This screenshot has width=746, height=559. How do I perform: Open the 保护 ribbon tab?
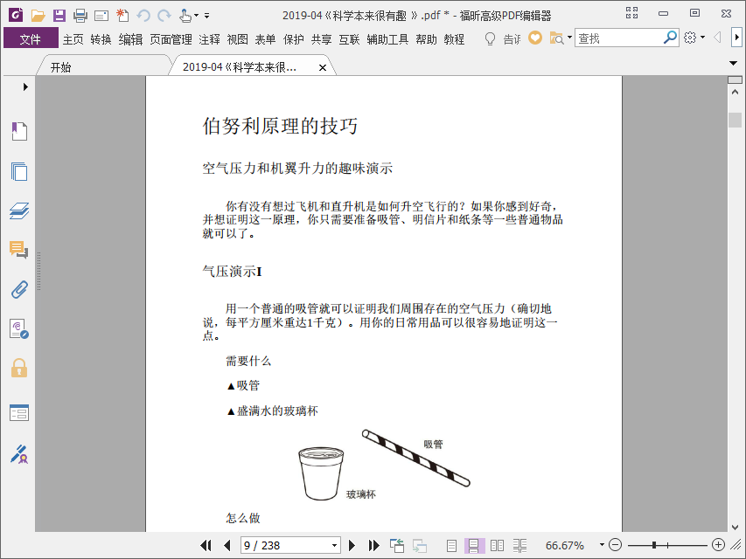294,39
